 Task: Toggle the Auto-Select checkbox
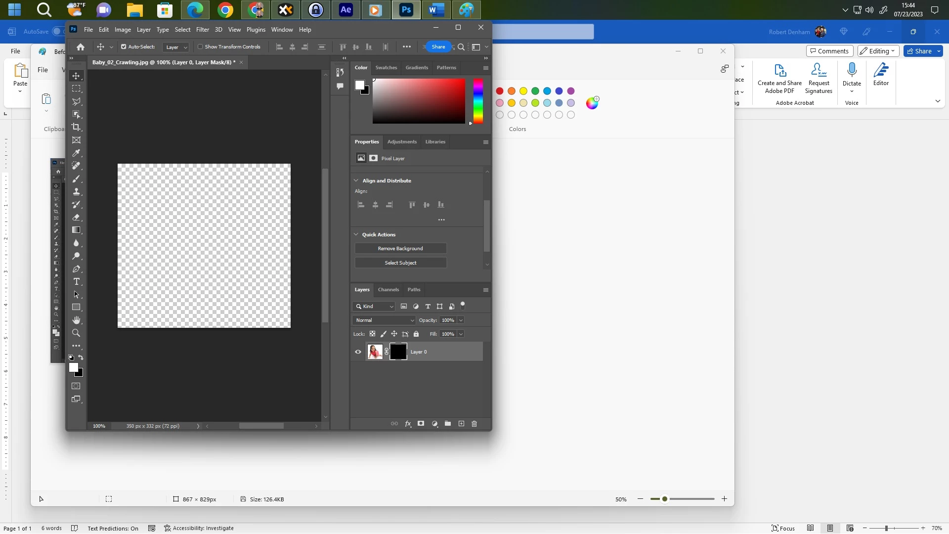pos(124,47)
